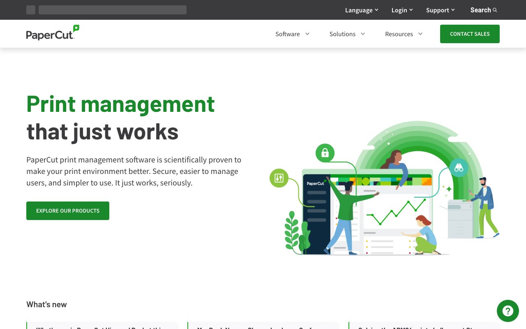Image resolution: width=526 pixels, height=329 pixels.
Task: Click the PaperCut logo
Action: [53, 33]
